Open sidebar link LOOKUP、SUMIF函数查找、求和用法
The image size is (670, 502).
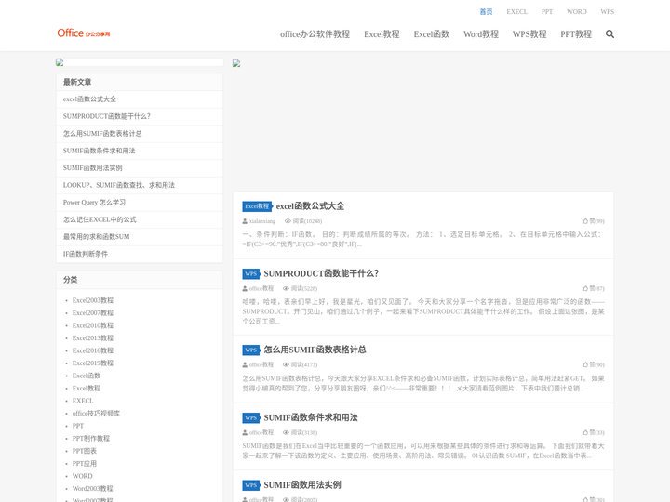119,185
